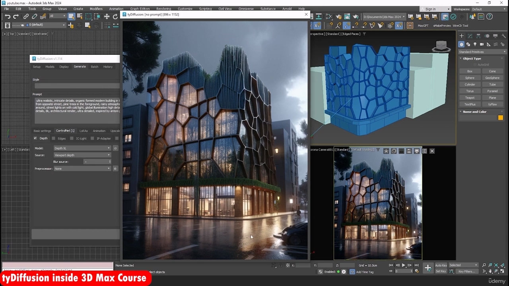
Task: Click the Teapot primitive button
Action: (x=470, y=98)
